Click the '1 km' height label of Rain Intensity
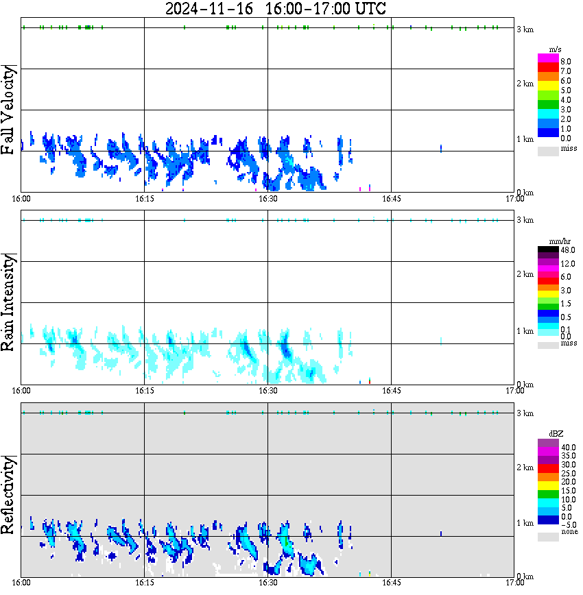Viewport: 583px width, 595px height. pos(525,331)
